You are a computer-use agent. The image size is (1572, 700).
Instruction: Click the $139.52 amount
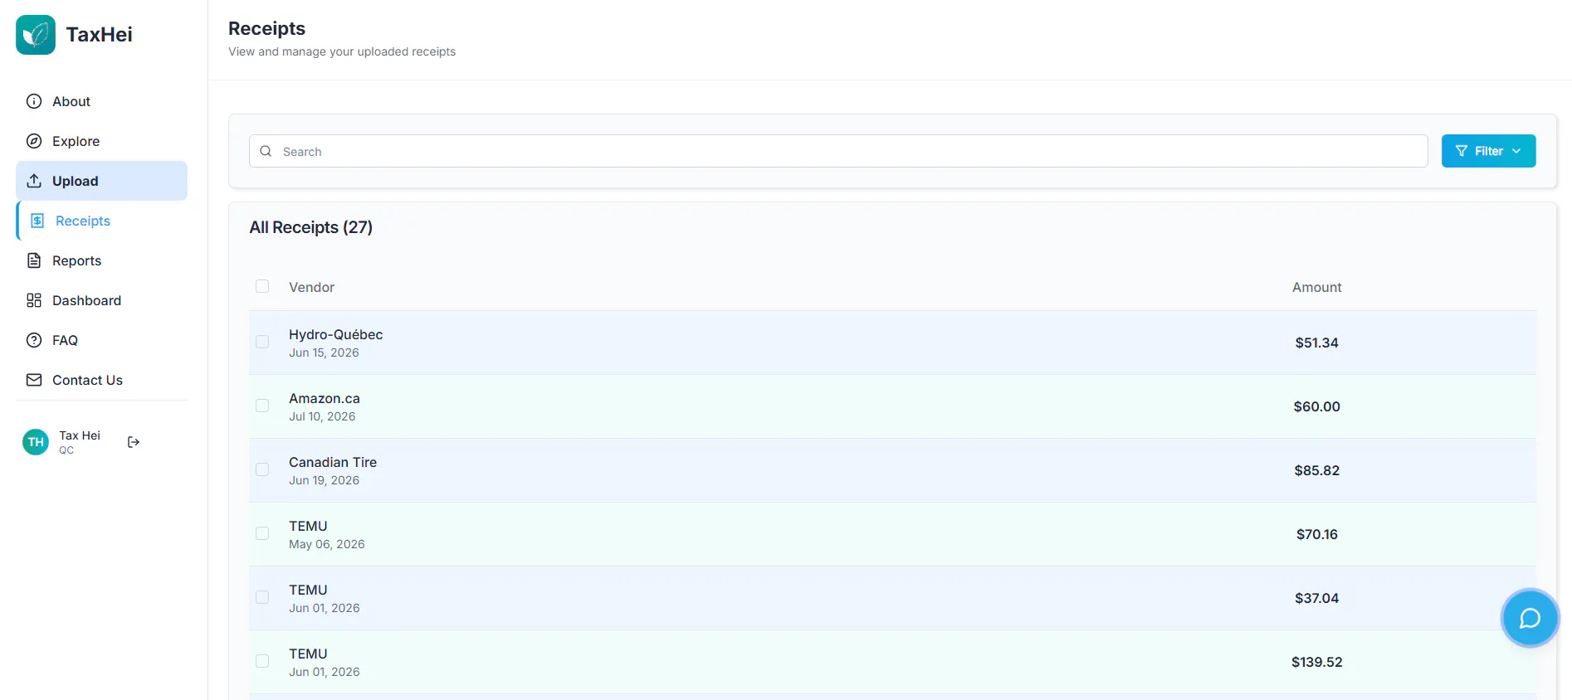(x=1317, y=662)
